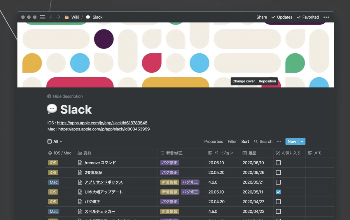The image size is (350, 220).
Task: Click the iOS tag in the 2要素認証 row
Action: [x=53, y=172]
